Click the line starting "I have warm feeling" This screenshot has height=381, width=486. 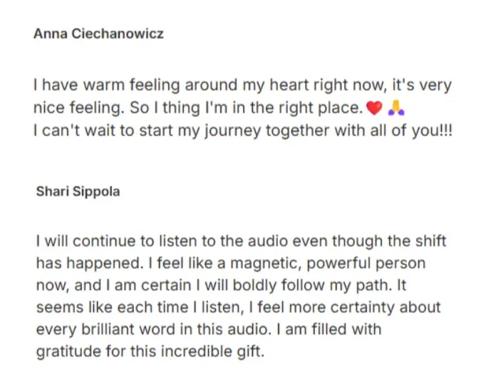tap(243, 85)
